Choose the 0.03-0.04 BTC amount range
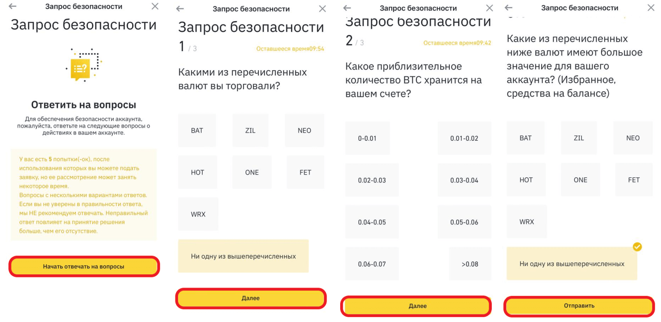The image size is (661, 322). [464, 180]
